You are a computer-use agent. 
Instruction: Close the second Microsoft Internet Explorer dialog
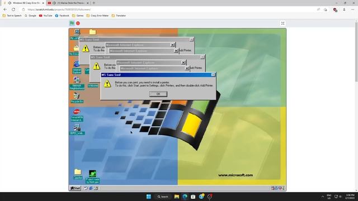click(176, 51)
